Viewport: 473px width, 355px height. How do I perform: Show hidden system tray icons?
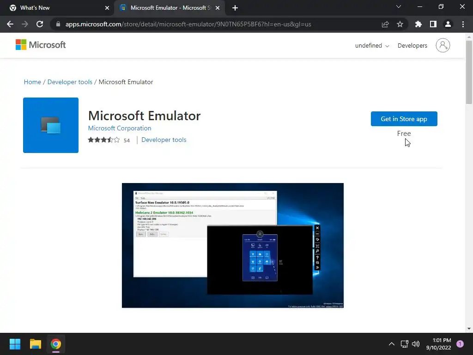pos(392,344)
